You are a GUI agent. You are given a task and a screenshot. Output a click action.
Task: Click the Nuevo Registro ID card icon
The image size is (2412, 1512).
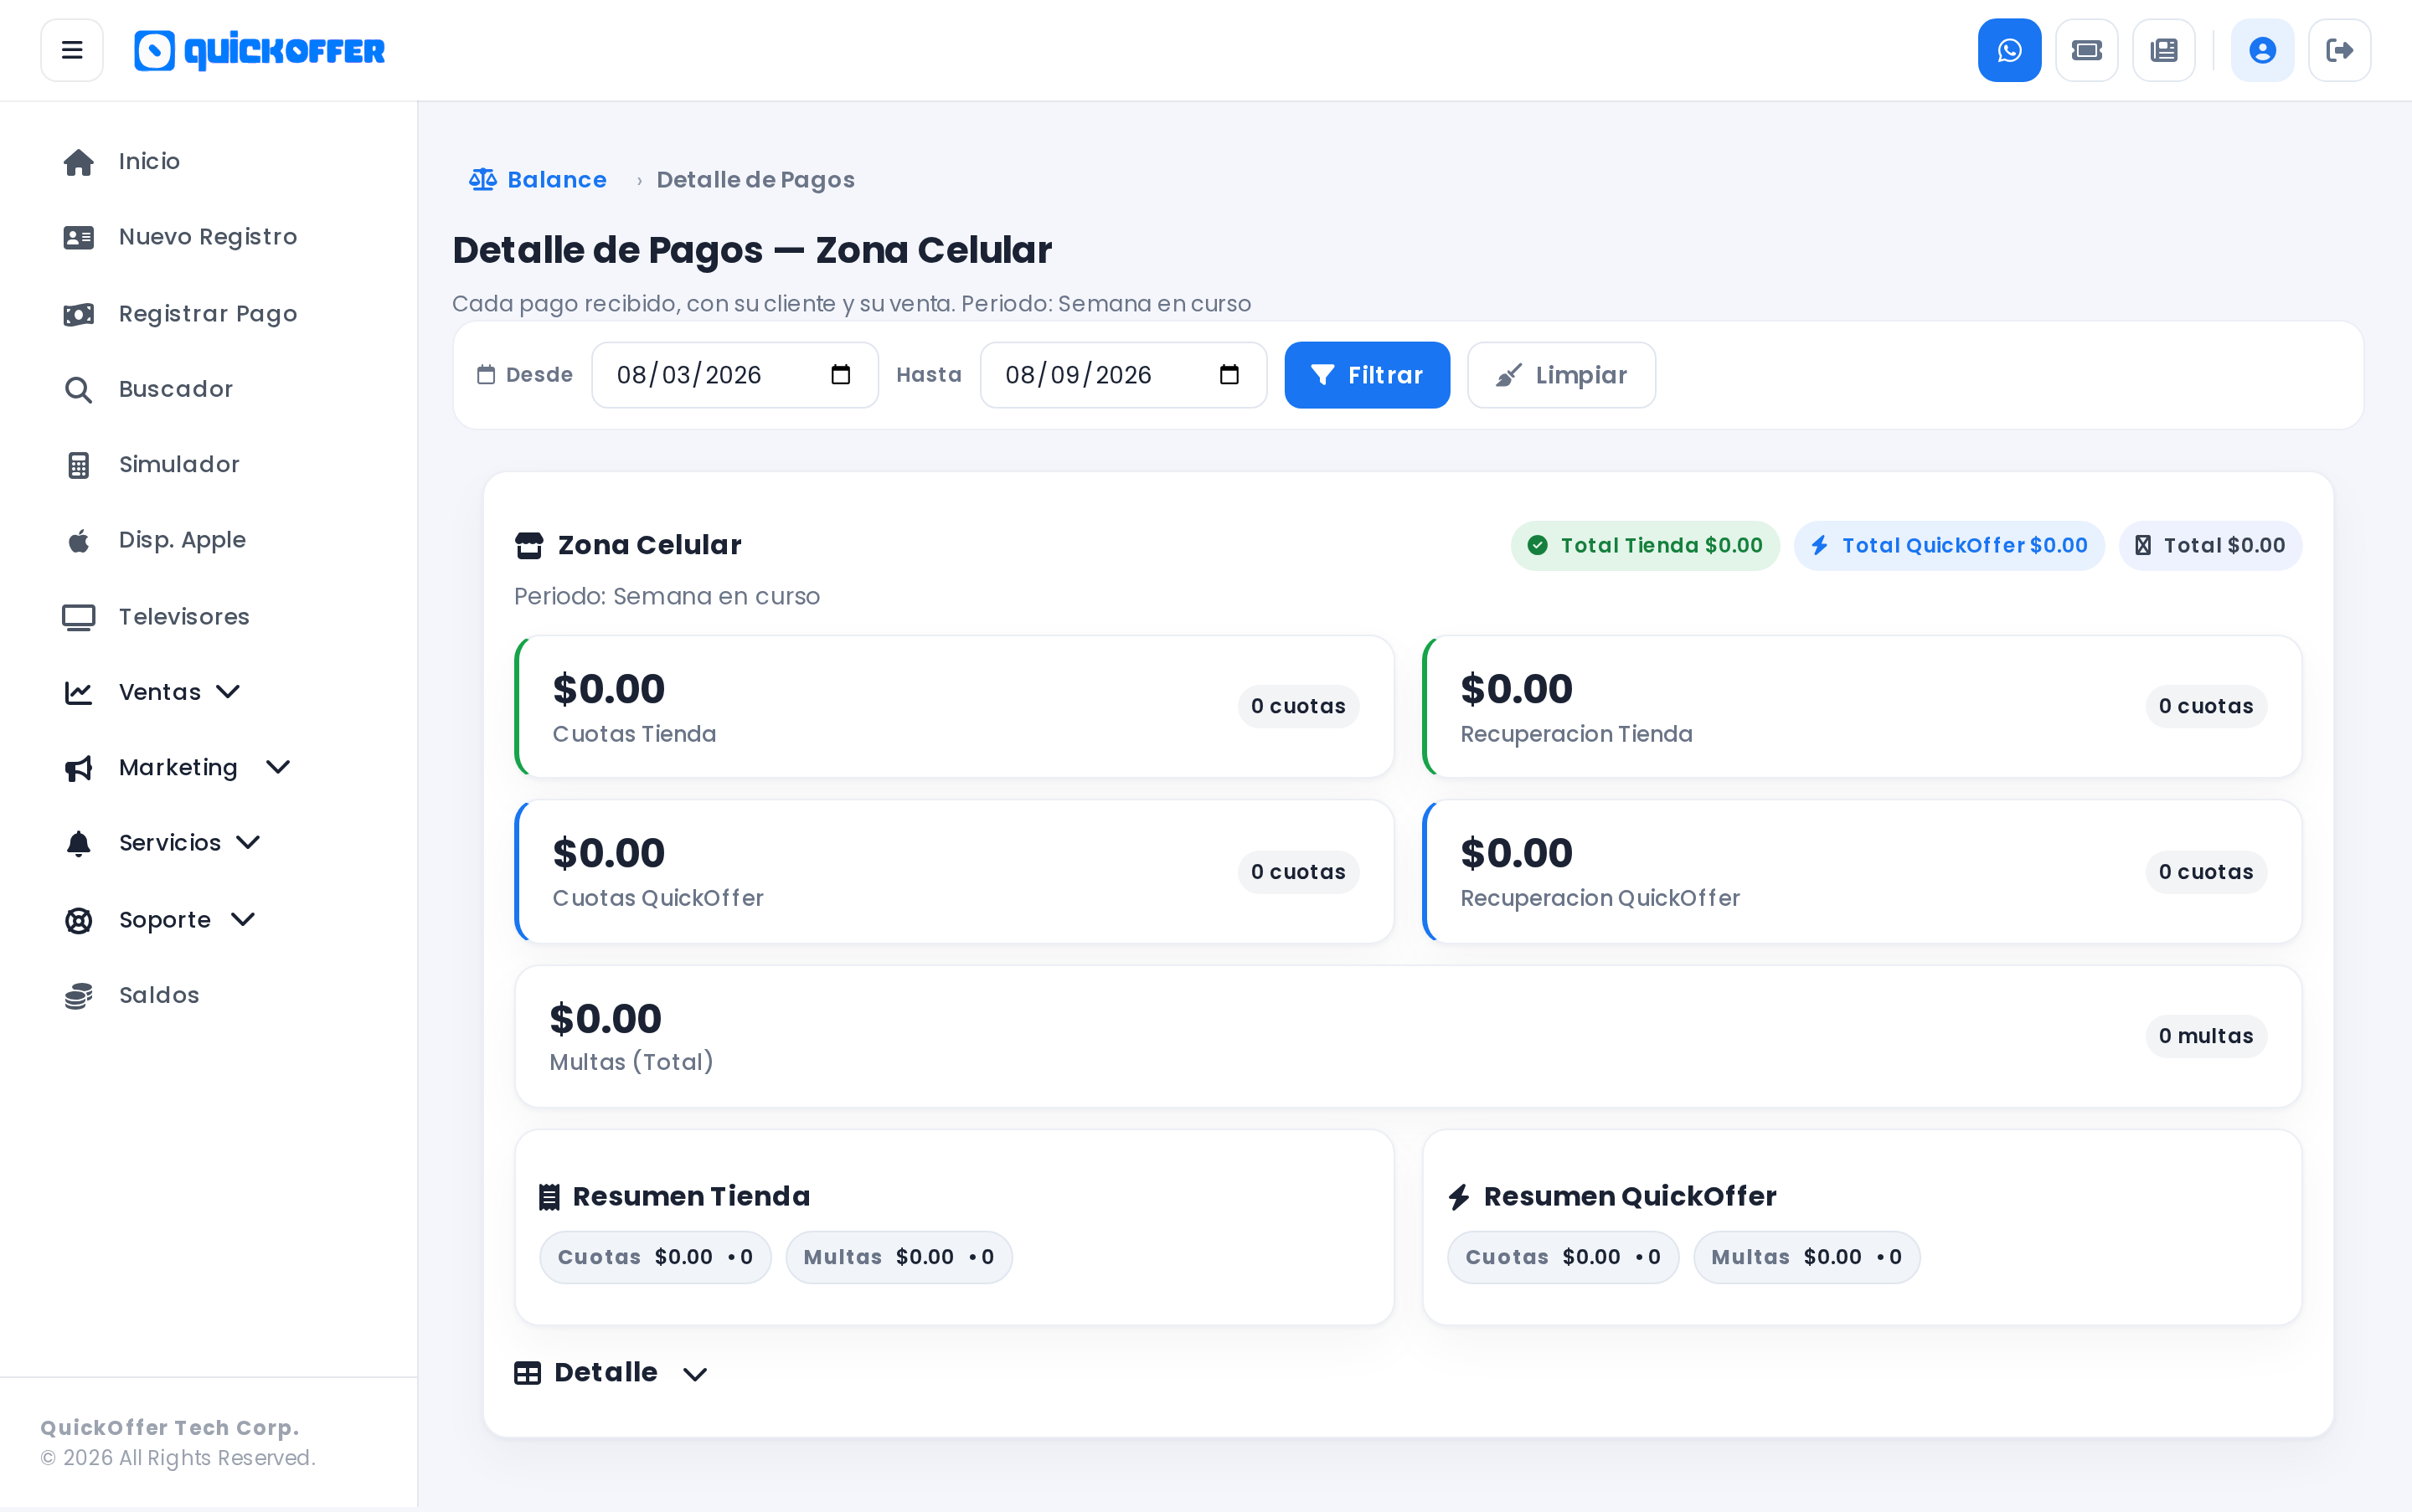[78, 237]
